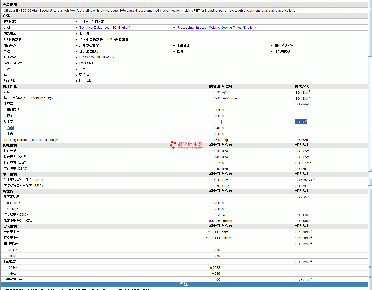This screenshot has height=290, width=372.
Task: Select the 机械性能 section header
Action: pyautogui.click(x=10, y=145)
